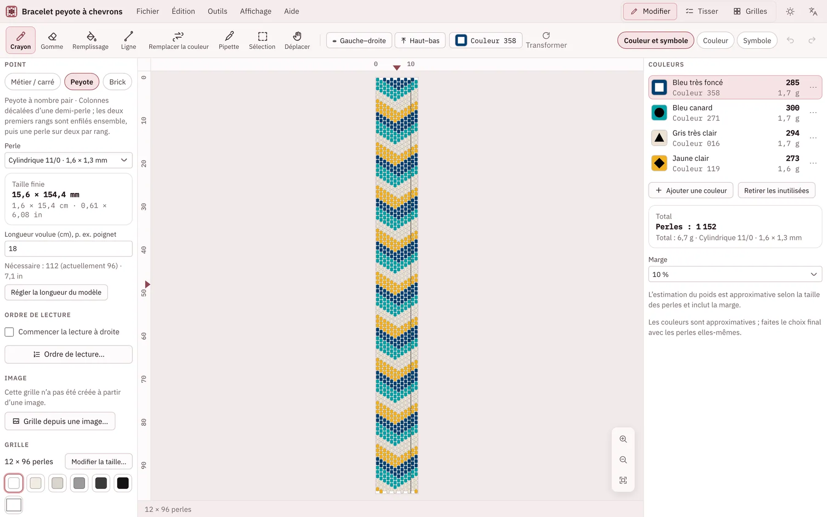Viewport: 827px width, 517px height.
Task: Switch to the Grilles tab
Action: click(750, 11)
